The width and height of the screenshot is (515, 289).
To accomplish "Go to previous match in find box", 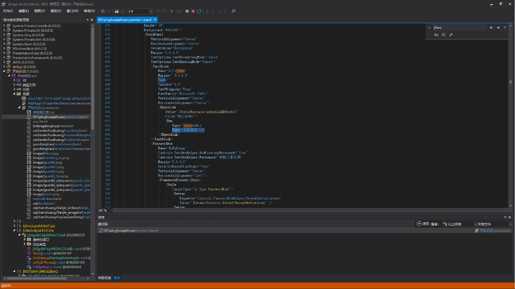I will tap(491, 27).
